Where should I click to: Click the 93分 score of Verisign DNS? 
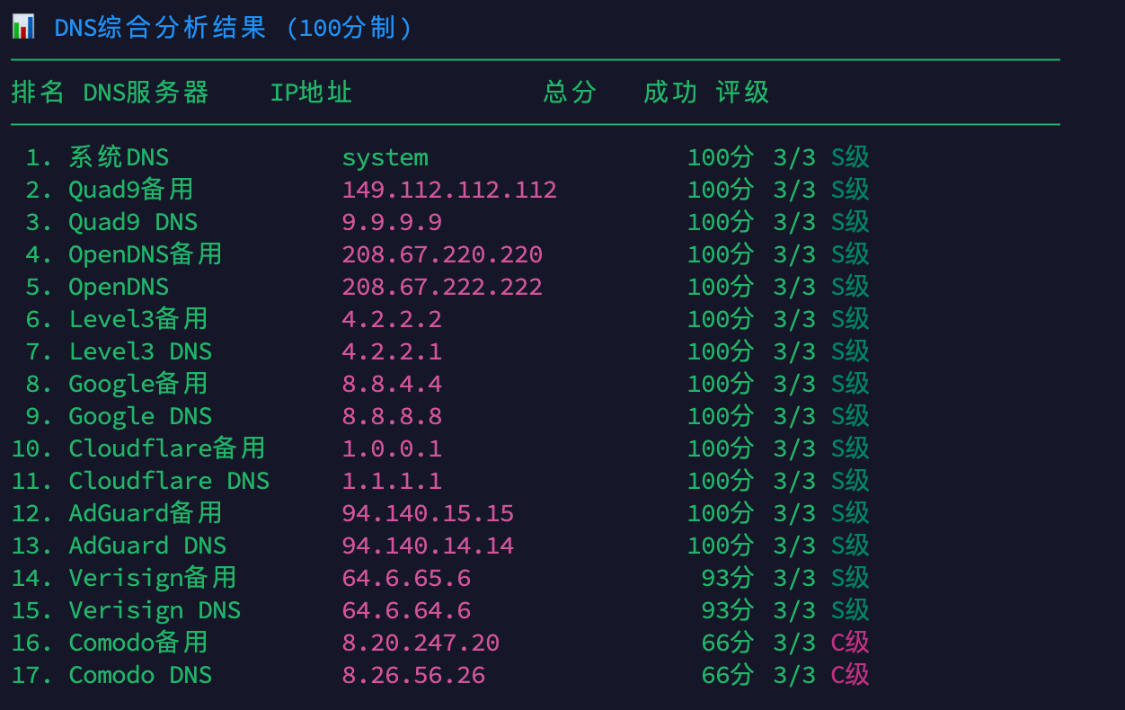[728, 609]
